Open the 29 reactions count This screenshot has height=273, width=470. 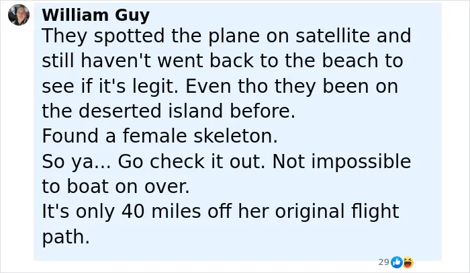pos(383,262)
